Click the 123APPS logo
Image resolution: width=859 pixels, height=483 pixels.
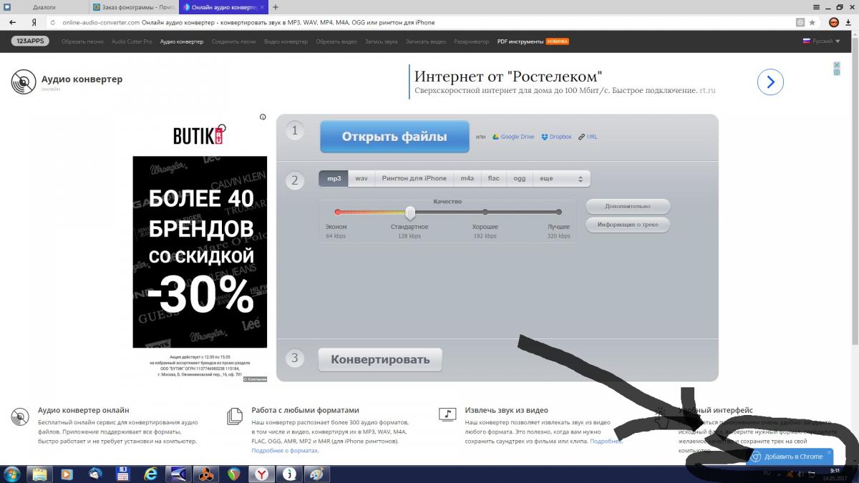click(29, 42)
